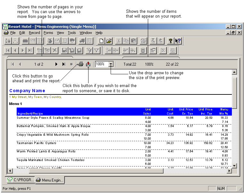Click the horizontal scrollbar thumb

coord(96,171)
